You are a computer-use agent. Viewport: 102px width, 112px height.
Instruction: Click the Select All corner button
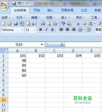pyautogui.click(x=4, y=51)
